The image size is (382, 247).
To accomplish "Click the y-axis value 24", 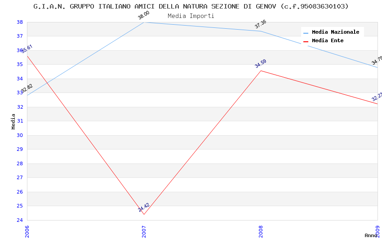I will point(20,220).
